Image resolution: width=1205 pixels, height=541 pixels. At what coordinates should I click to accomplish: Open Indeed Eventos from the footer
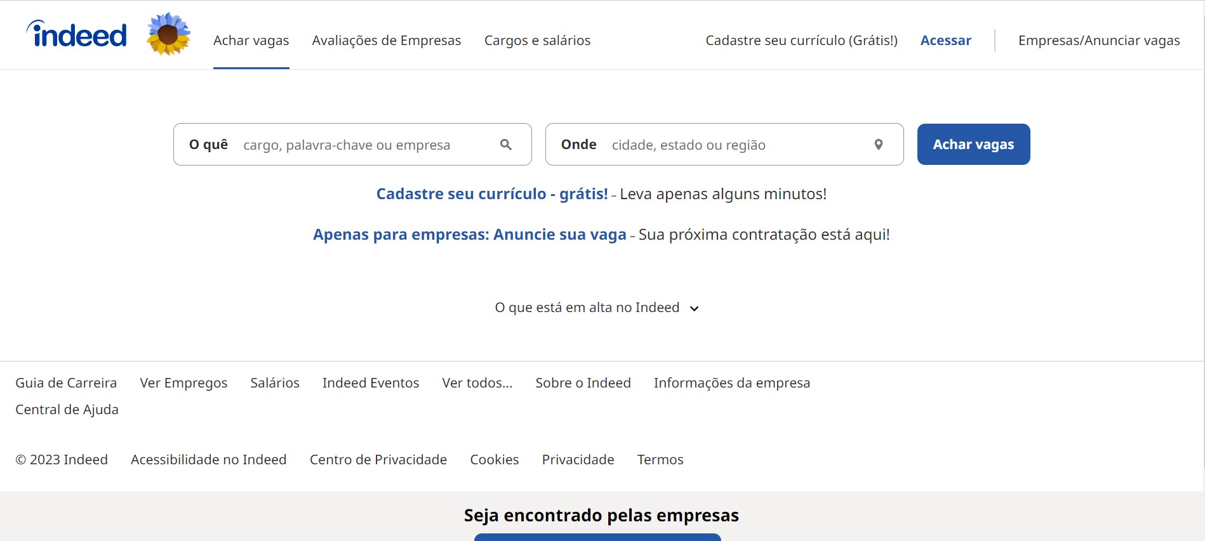tap(370, 382)
